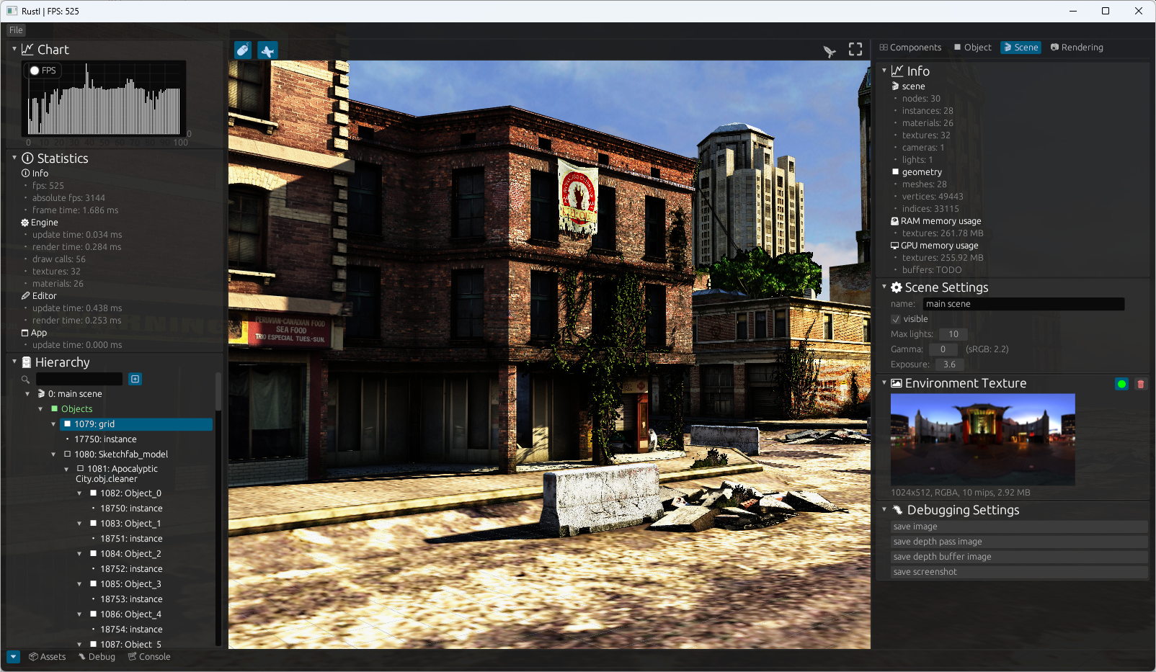Image resolution: width=1156 pixels, height=672 pixels.
Task: Click the Info panel chart icon
Action: pyautogui.click(x=897, y=71)
